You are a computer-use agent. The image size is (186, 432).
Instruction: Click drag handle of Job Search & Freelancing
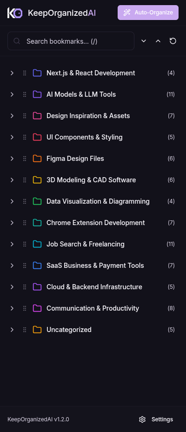25,244
